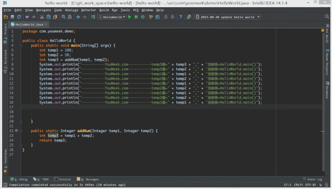Click CRLF line separator in status bar
The width and height of the screenshot is (332, 189).
pos(299,185)
